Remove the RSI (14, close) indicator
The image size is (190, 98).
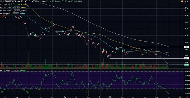pyautogui.click(x=18, y=71)
